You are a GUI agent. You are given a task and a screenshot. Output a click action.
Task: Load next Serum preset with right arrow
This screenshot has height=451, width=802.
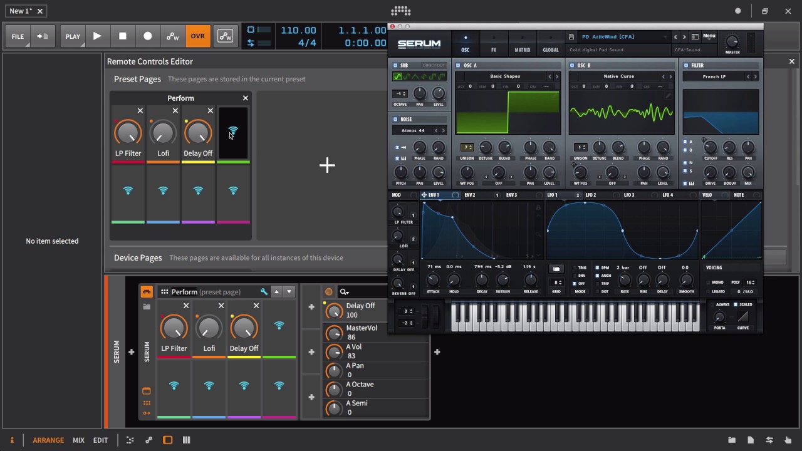tap(684, 37)
